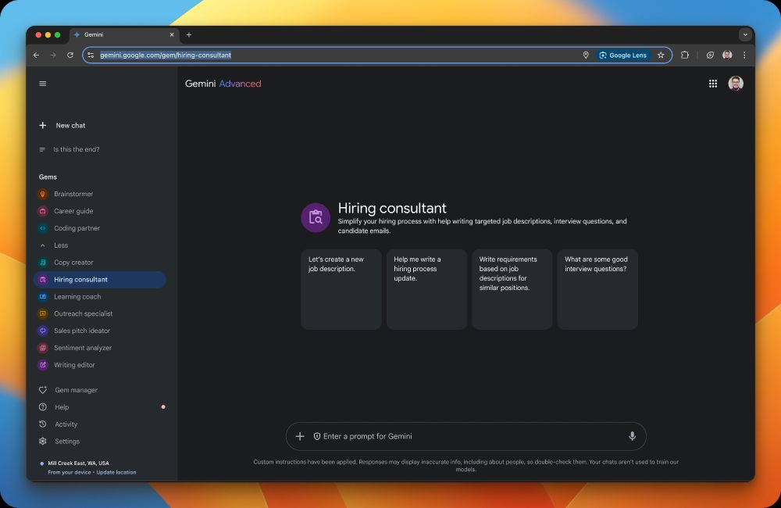Bookmark this page with the star
Viewport: 781px width, 508px height.
pos(661,55)
